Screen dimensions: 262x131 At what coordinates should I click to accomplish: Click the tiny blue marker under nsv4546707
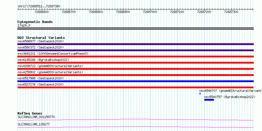click(200, 94)
